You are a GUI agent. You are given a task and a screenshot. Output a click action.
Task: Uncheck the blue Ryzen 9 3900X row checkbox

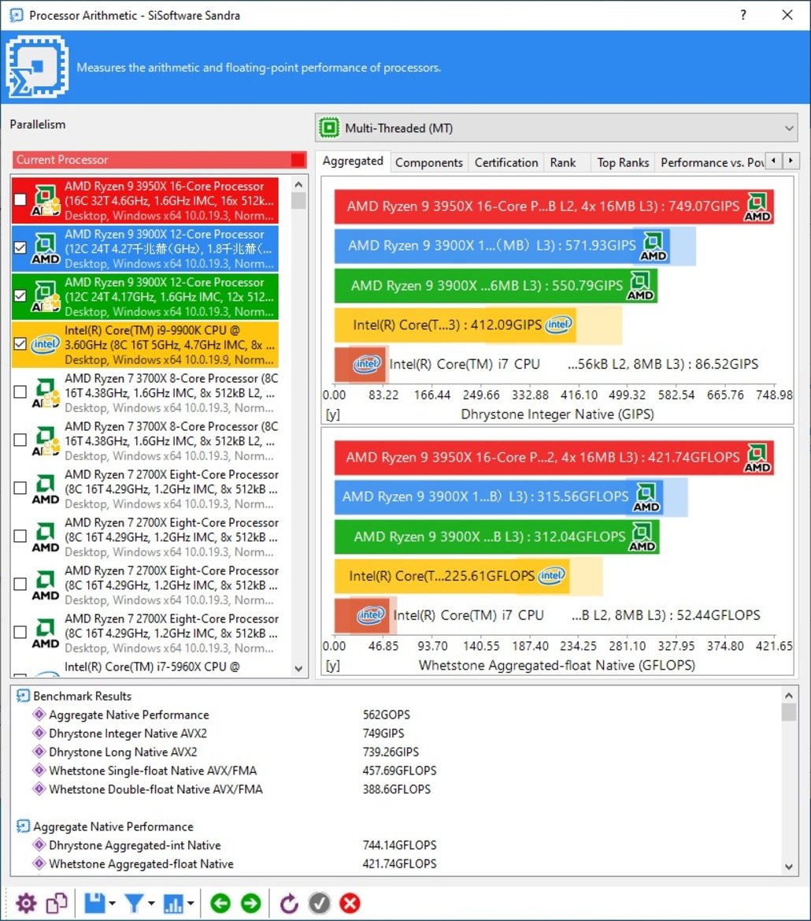tap(20, 248)
